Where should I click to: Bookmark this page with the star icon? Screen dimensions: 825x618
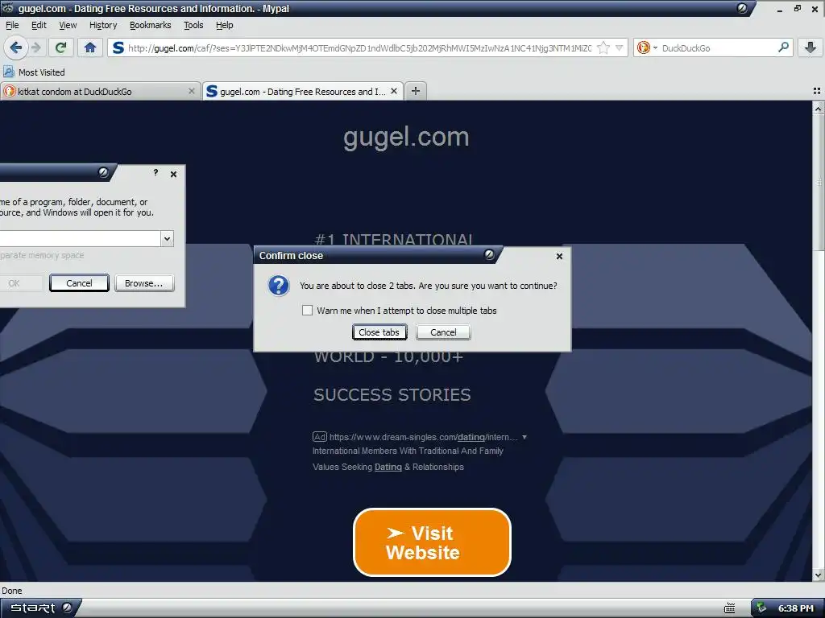click(x=603, y=47)
